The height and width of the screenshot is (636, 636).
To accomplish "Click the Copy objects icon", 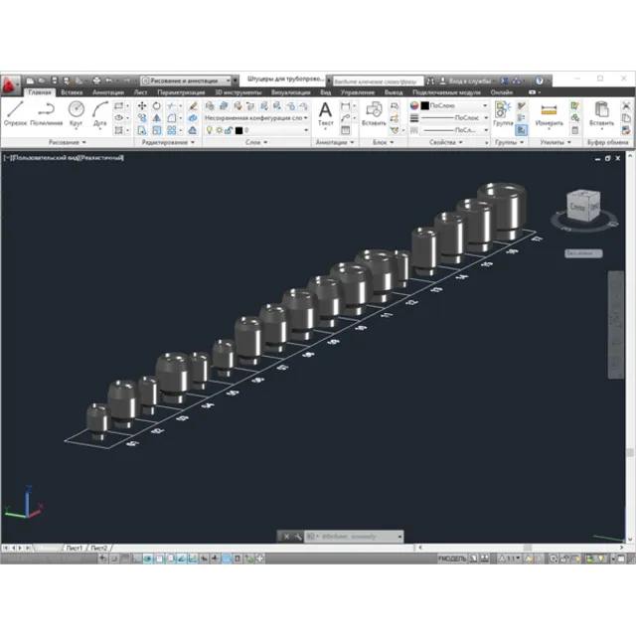I will click(142, 118).
